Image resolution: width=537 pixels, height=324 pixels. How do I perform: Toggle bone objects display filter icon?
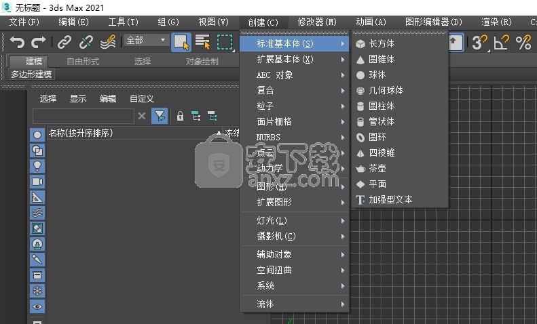(37, 260)
